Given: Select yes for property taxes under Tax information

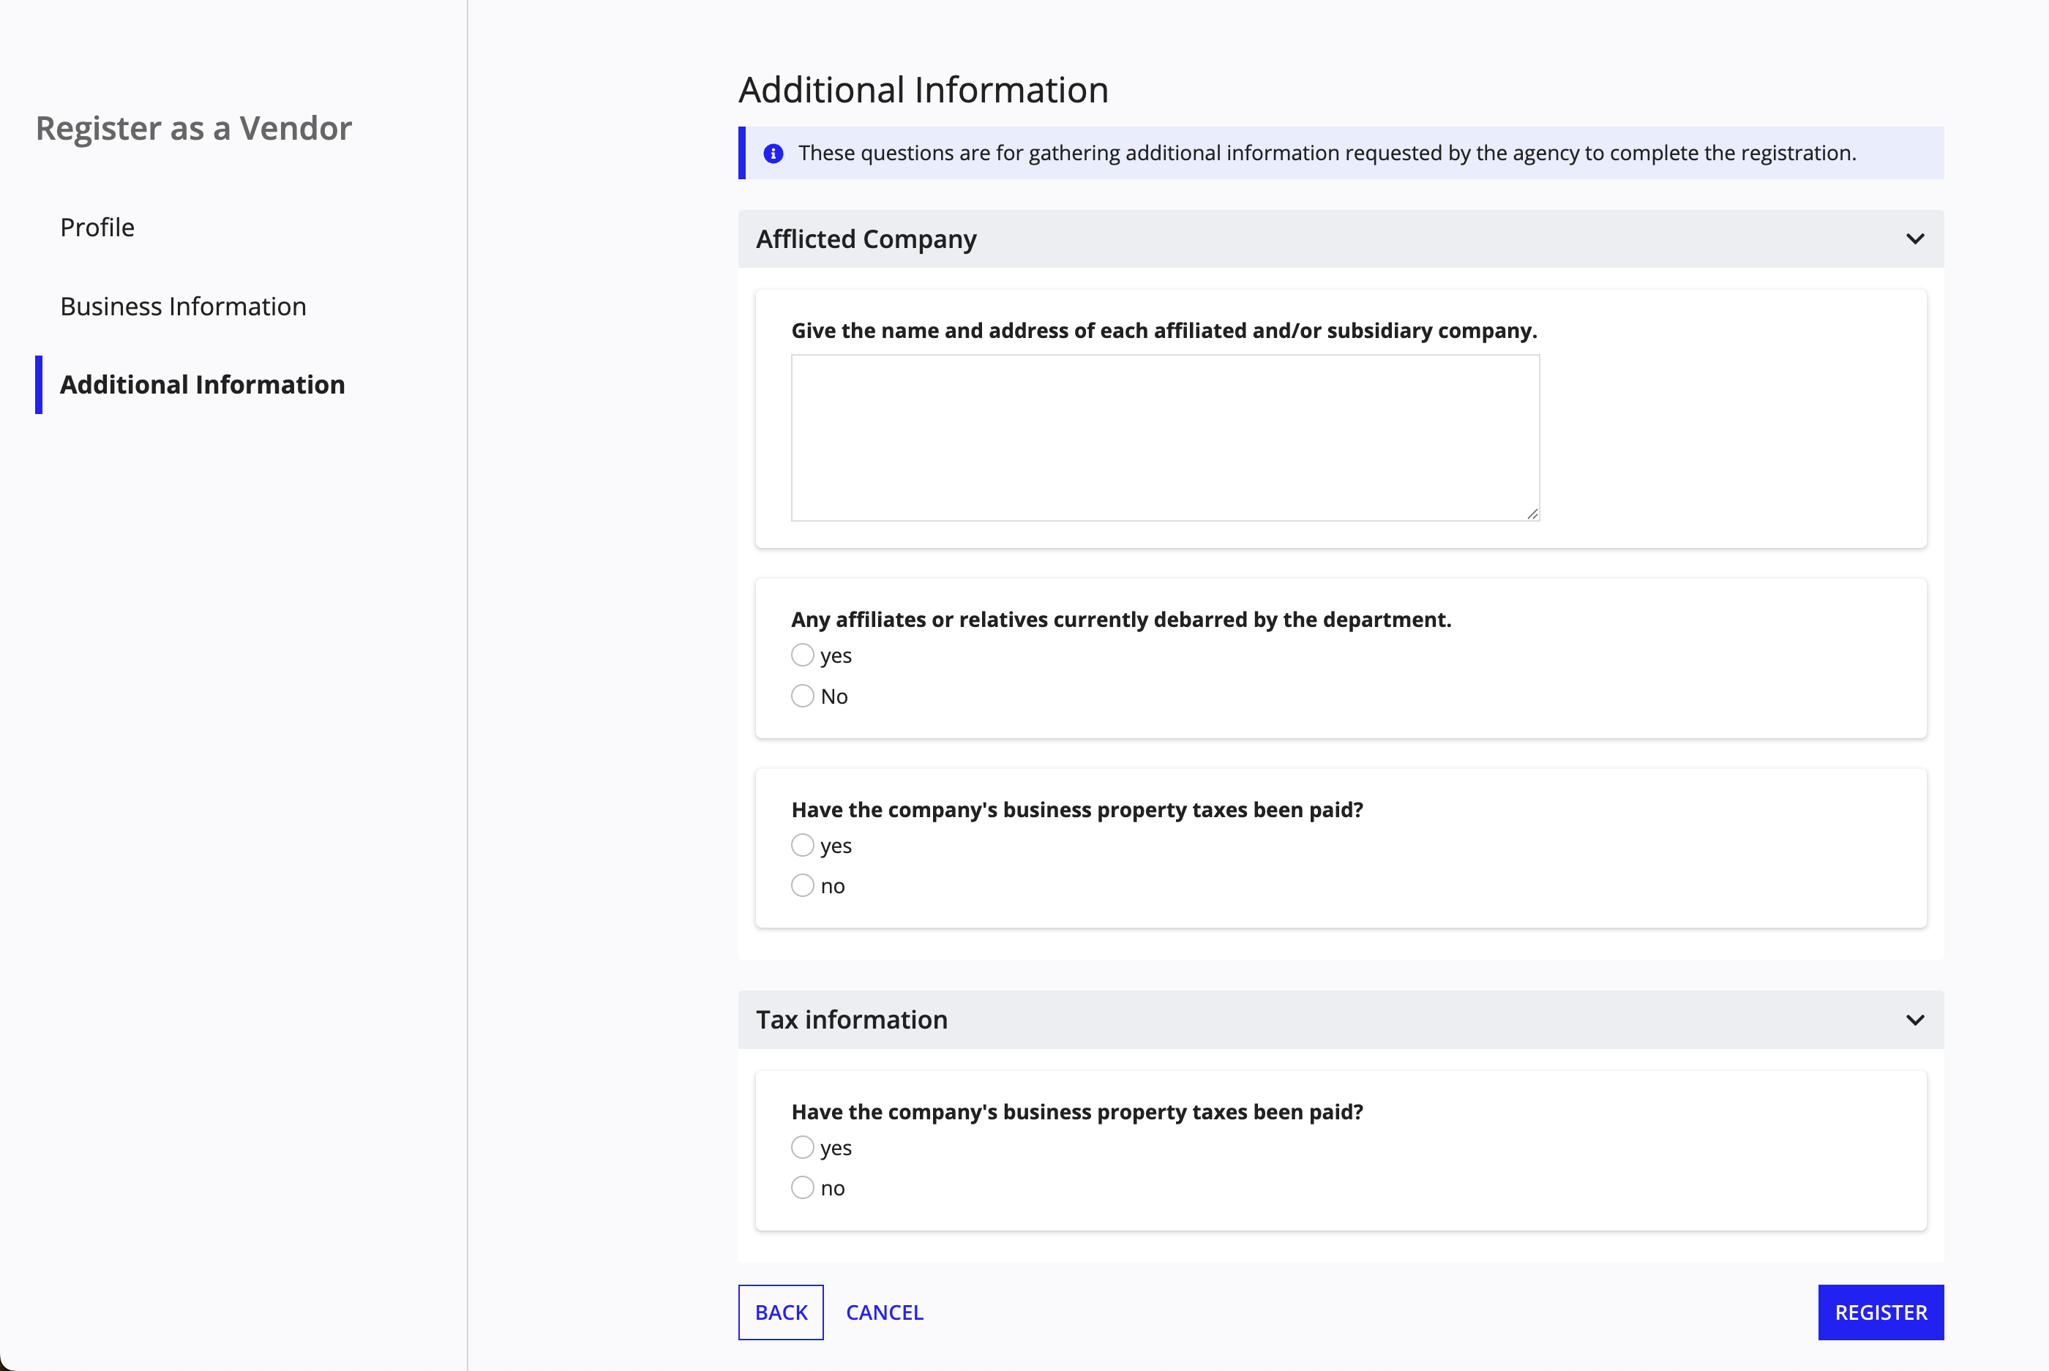Looking at the screenshot, I should pos(802,1146).
